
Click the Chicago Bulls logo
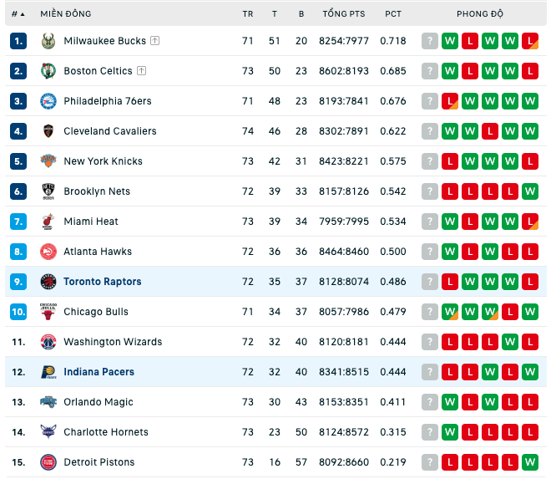click(48, 312)
